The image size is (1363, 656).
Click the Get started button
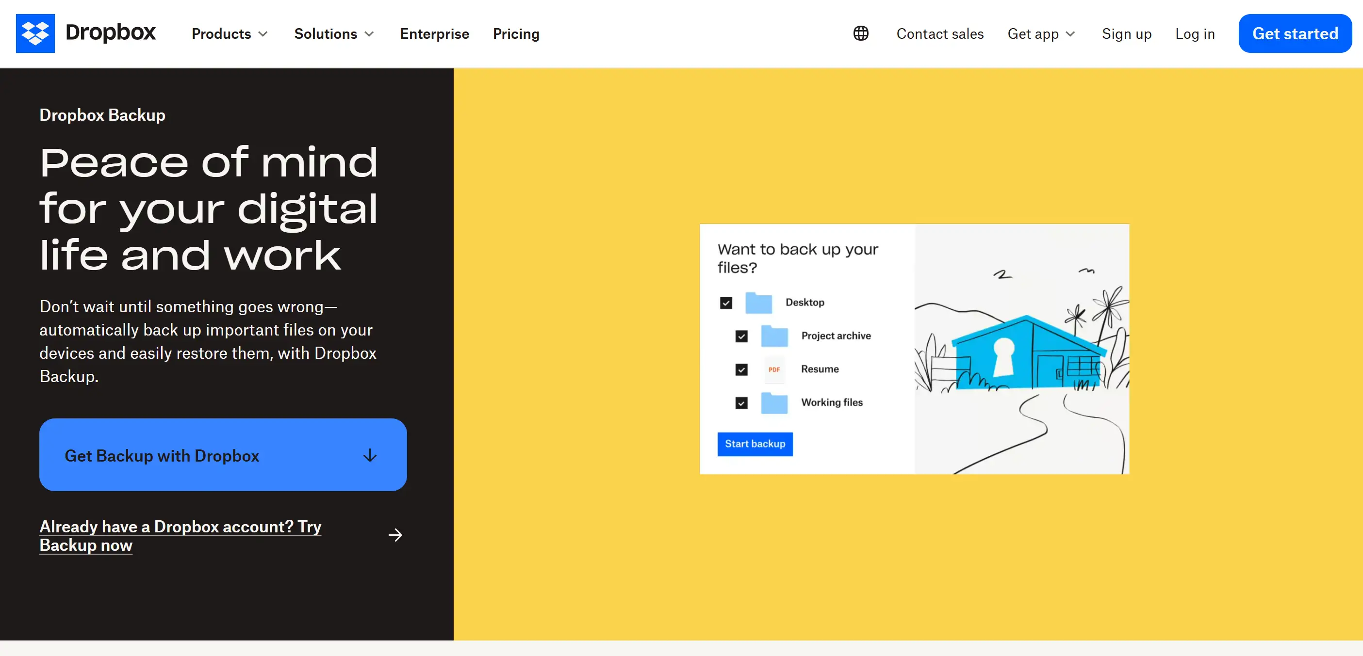click(x=1295, y=33)
